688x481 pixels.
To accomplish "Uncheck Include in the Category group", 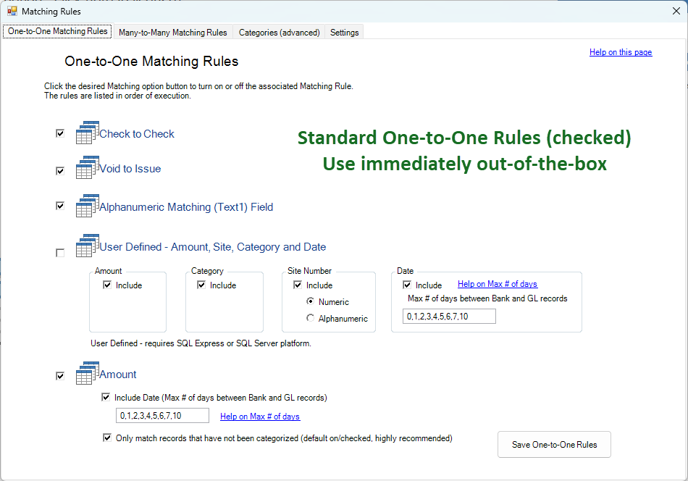I will coord(202,285).
